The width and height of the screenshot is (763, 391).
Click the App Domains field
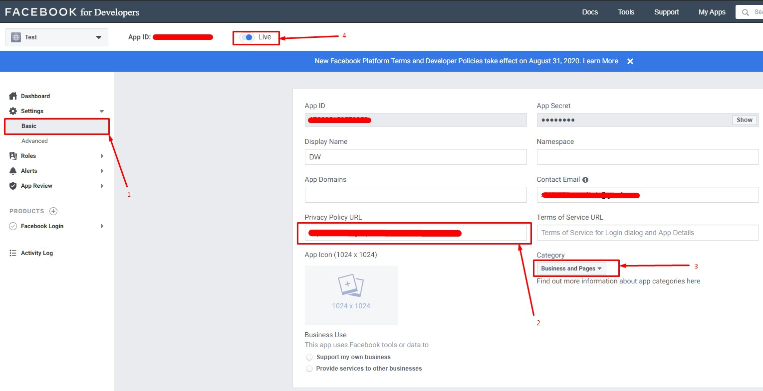click(x=416, y=195)
